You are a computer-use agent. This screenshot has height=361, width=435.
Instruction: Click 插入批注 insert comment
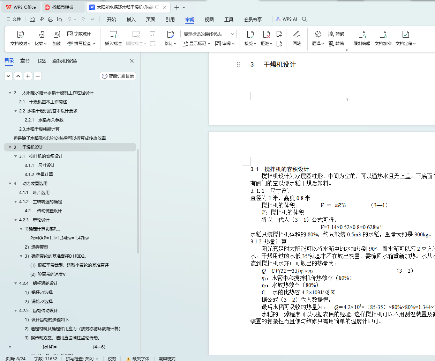113,38
